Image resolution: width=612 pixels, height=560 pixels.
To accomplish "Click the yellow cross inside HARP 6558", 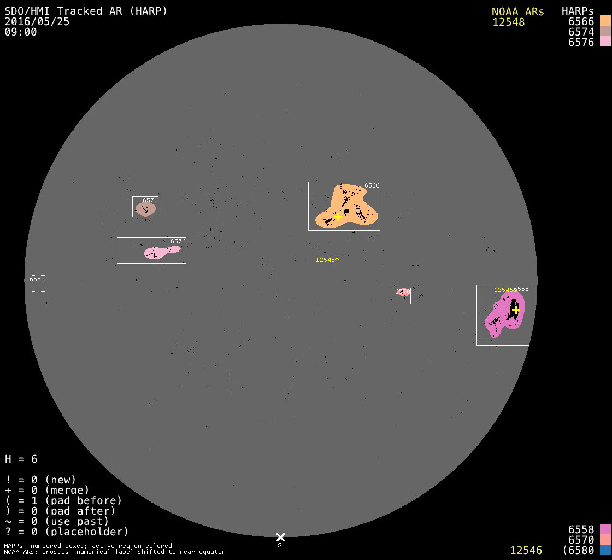I will (515, 310).
